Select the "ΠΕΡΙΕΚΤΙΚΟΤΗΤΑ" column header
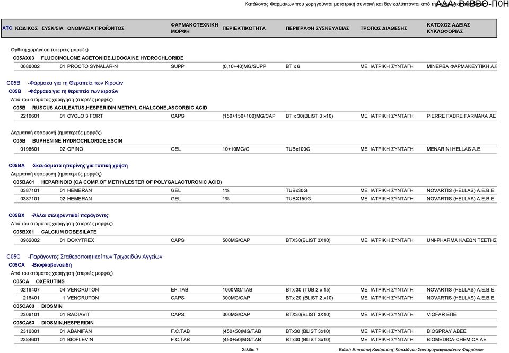Screen dimensions: 509x353 [244, 28]
